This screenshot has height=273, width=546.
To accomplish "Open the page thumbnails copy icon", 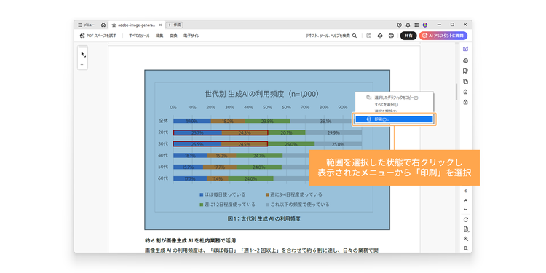I will tap(466, 82).
